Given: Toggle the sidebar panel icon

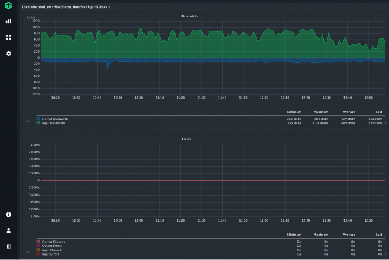Looking at the screenshot, I should [8, 246].
